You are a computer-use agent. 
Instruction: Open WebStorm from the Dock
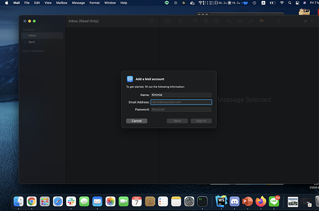[x=221, y=202]
